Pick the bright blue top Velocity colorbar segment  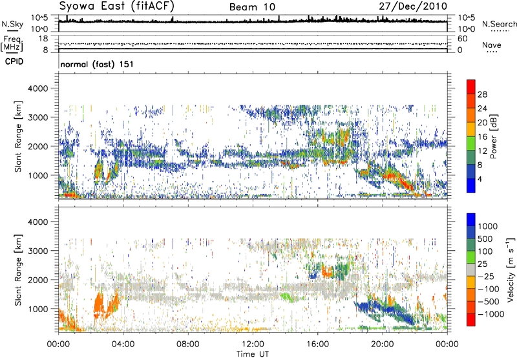(x=471, y=220)
